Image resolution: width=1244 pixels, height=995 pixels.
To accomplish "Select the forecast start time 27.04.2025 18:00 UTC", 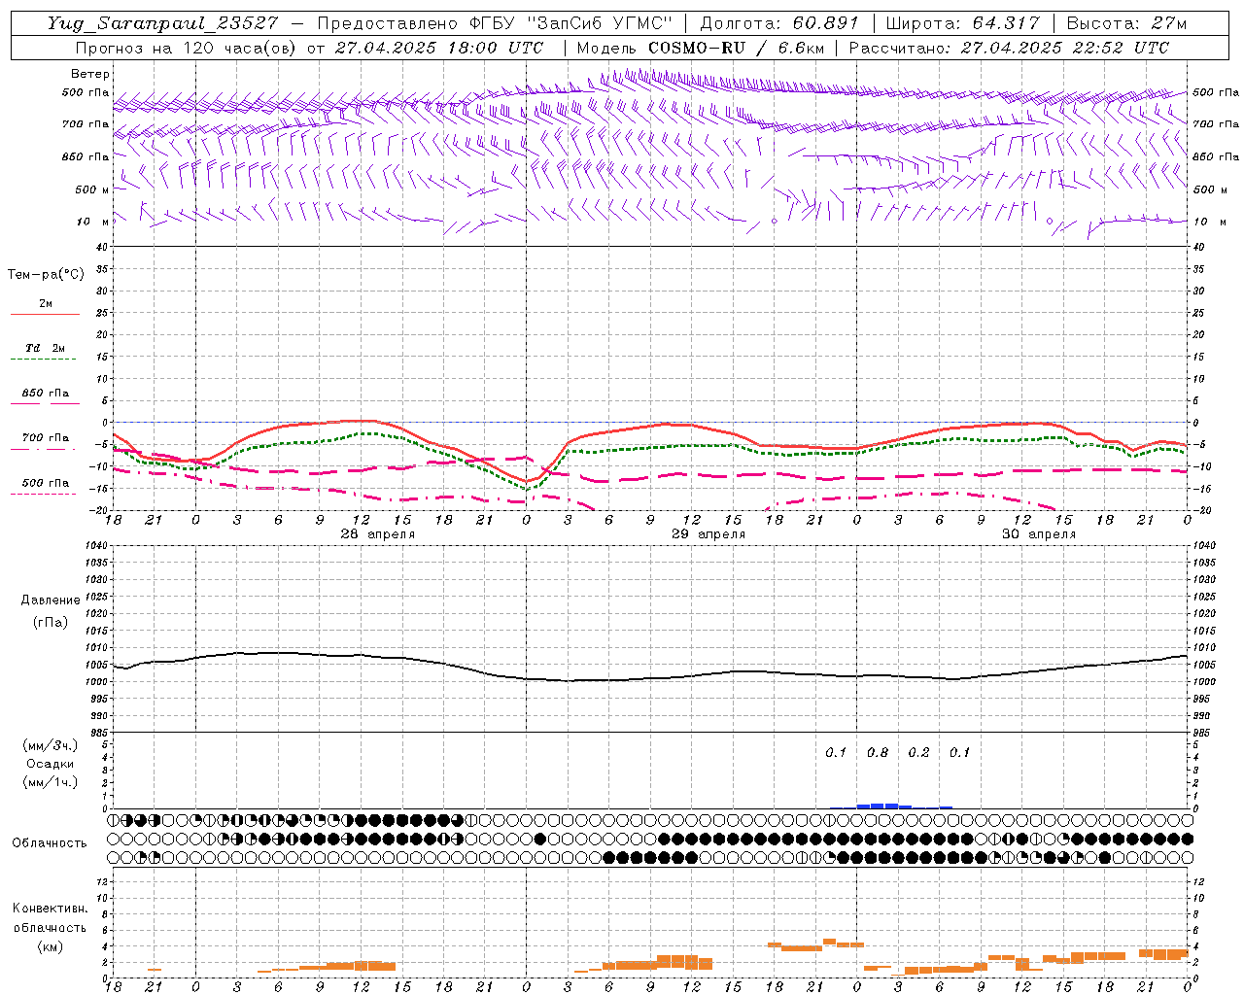I will (439, 48).
